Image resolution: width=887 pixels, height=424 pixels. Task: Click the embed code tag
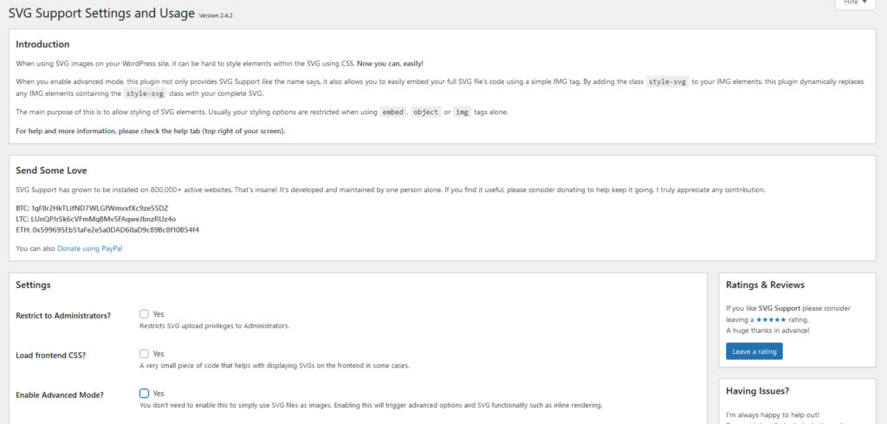click(x=392, y=112)
